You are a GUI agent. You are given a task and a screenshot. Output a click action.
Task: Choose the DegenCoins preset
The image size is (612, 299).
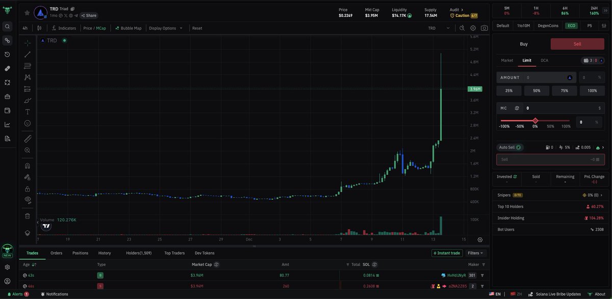click(x=548, y=25)
